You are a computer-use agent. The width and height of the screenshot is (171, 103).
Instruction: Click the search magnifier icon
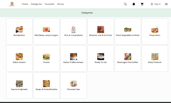point(125,4)
